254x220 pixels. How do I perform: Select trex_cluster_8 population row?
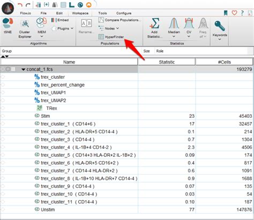coord(127,178)
